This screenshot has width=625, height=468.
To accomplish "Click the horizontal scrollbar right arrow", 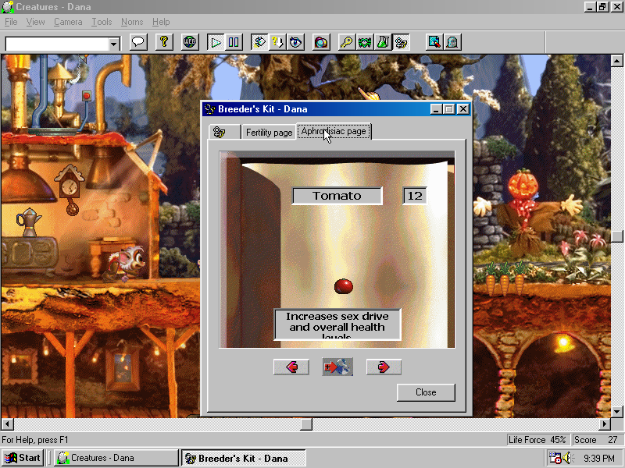I will pos(605,424).
